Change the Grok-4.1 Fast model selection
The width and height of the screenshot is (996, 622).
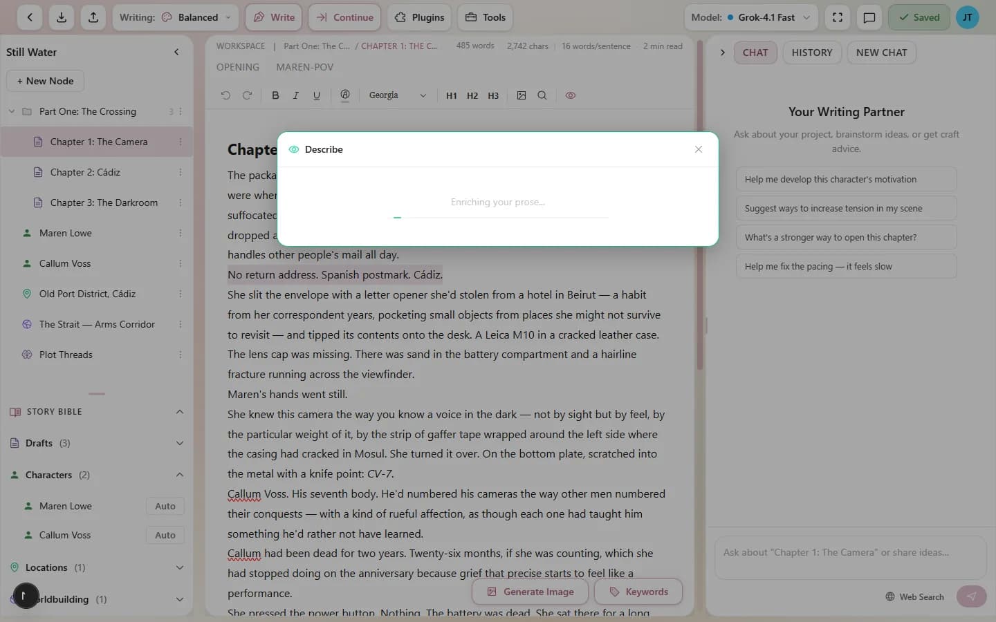(x=751, y=17)
